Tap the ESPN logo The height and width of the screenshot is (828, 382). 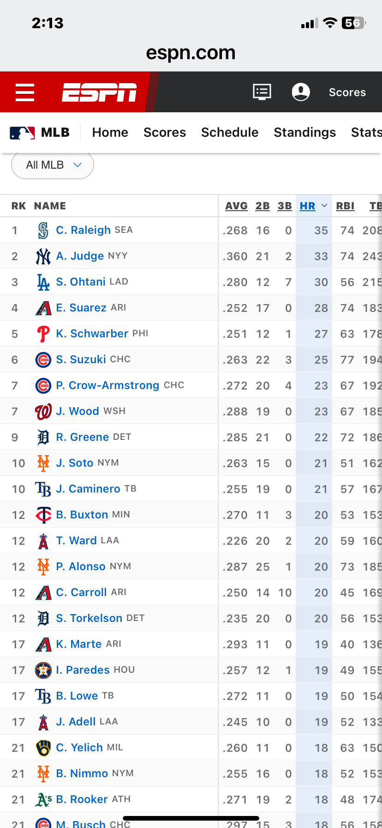[99, 92]
